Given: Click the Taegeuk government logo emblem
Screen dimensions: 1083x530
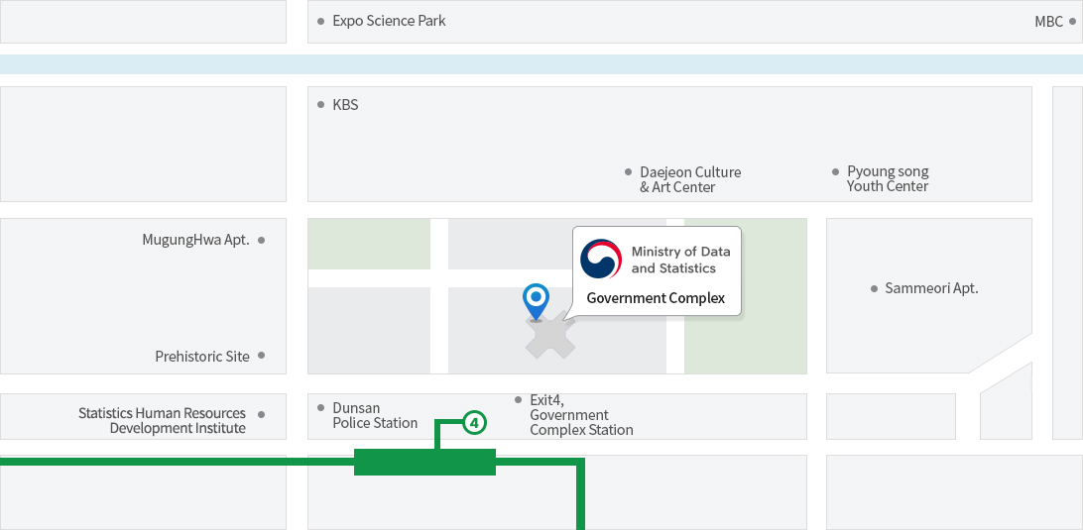Looking at the screenshot, I should [x=600, y=260].
